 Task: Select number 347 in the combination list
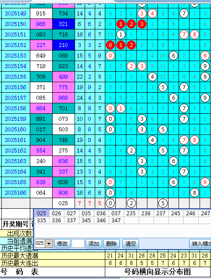pos(116,220)
